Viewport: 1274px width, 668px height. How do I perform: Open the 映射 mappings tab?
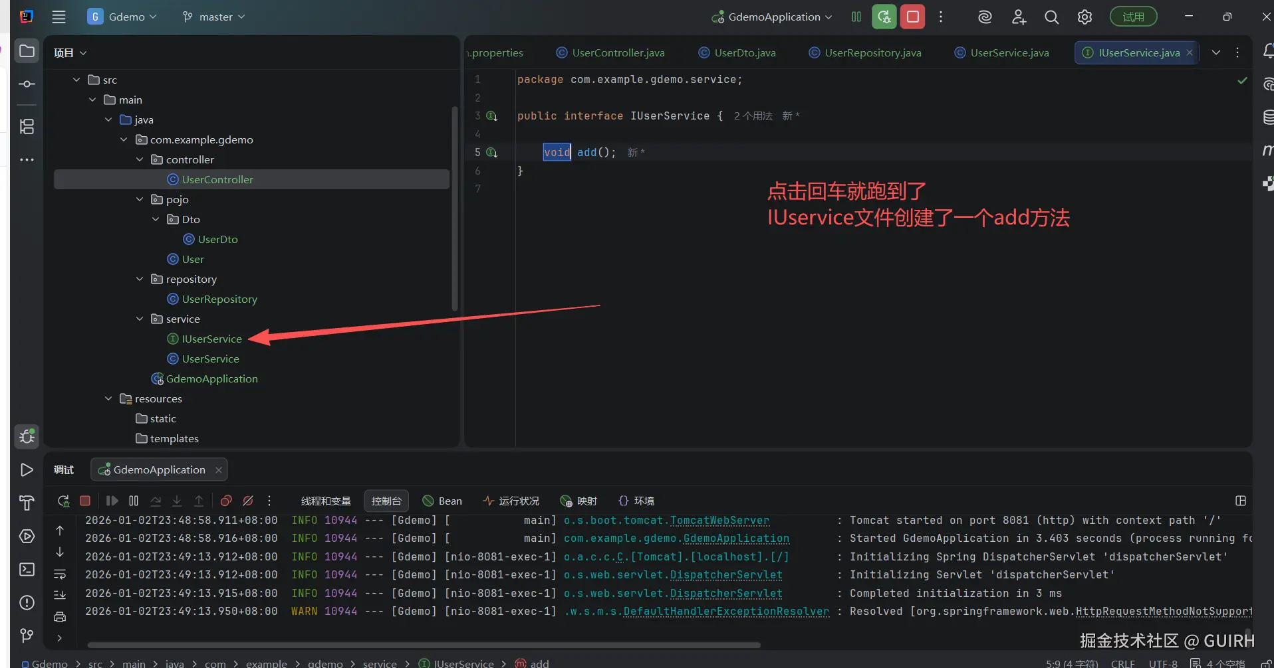pos(578,501)
